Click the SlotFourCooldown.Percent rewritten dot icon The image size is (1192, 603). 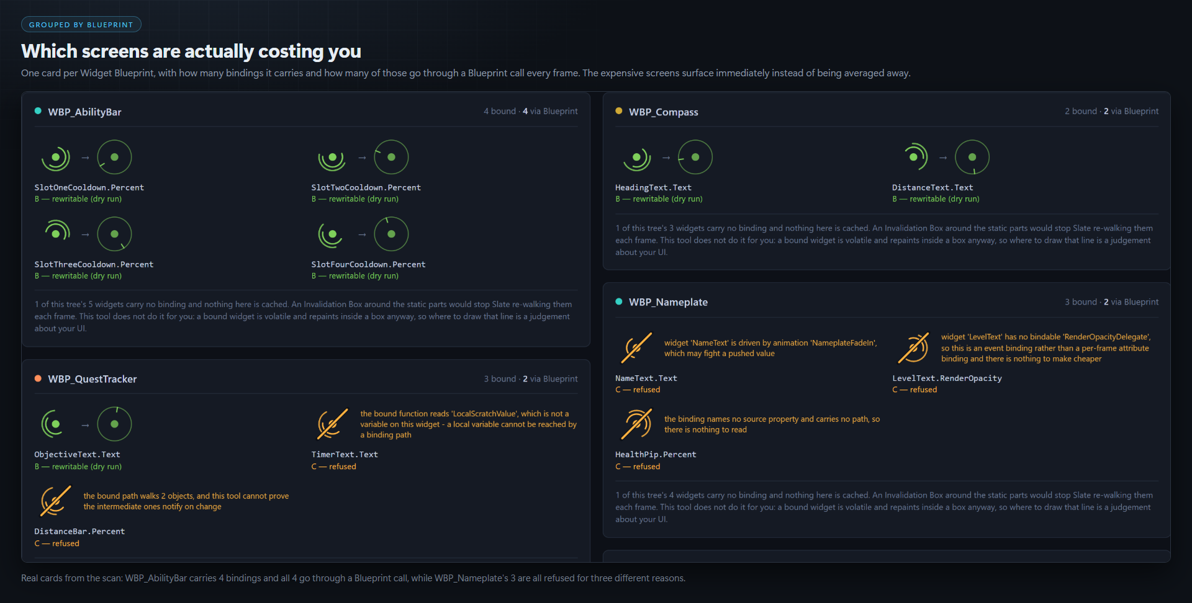coord(391,234)
